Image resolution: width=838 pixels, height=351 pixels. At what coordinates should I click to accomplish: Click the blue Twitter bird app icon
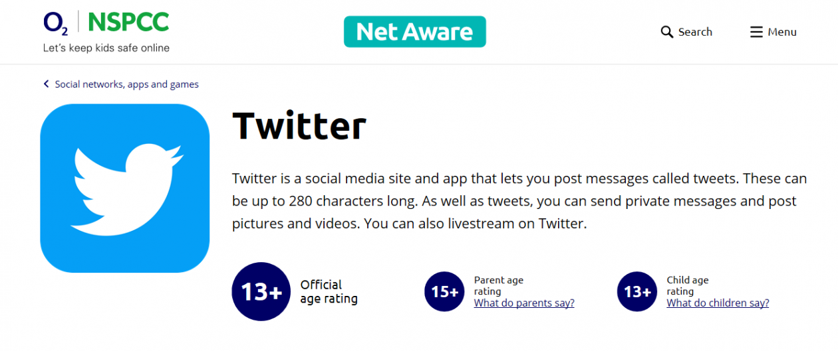point(125,188)
